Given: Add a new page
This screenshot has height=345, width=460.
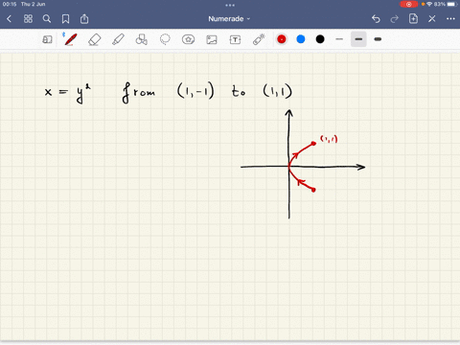Looking at the screenshot, I should tap(413, 19).
